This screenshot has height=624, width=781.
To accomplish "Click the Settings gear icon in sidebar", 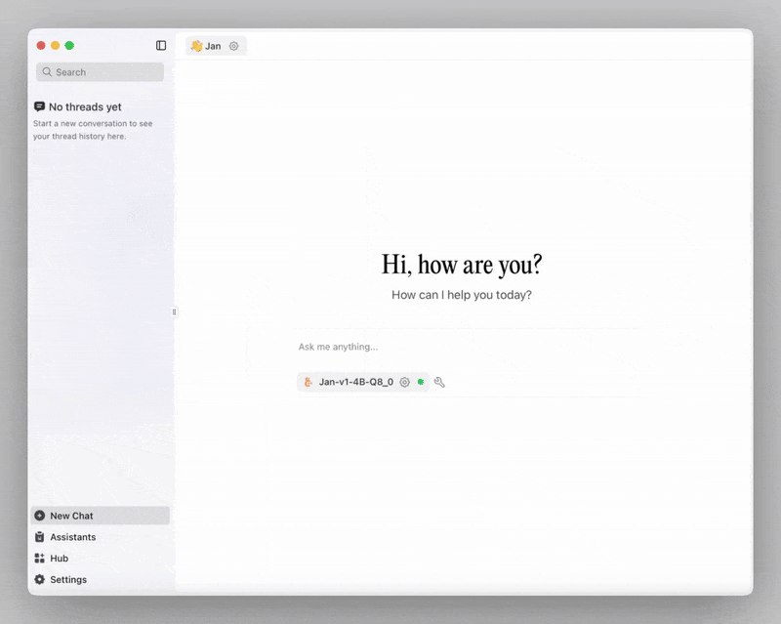I will click(39, 580).
